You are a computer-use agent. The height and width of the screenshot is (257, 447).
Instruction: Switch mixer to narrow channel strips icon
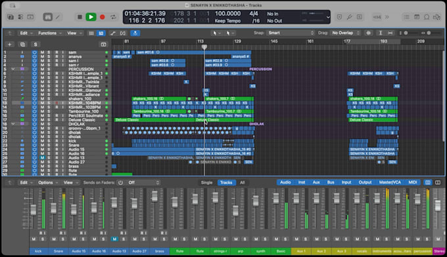[x=428, y=182]
